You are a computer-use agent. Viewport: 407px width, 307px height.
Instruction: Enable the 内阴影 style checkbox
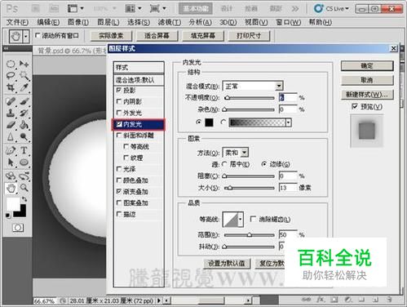(119, 101)
